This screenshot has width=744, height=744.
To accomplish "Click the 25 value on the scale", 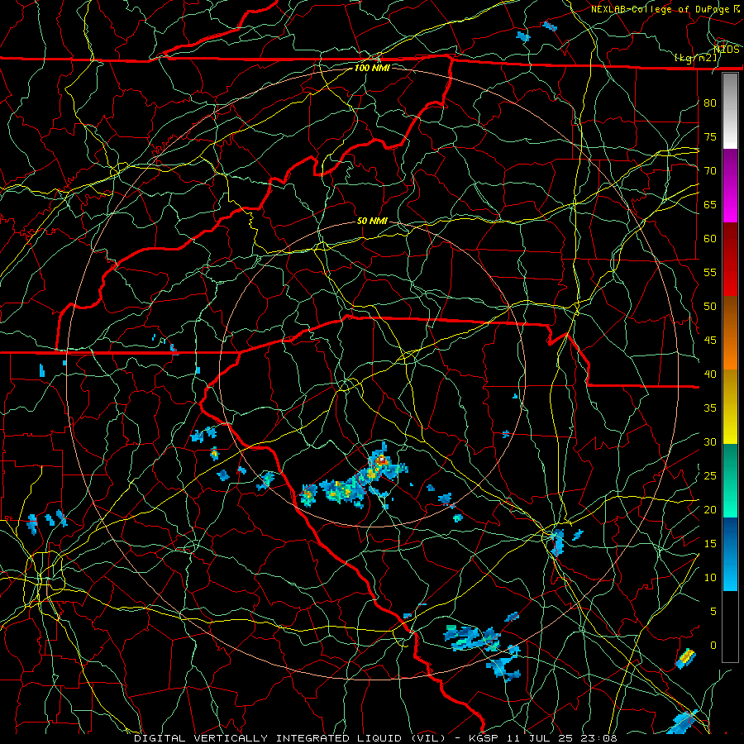I will pyautogui.click(x=710, y=476).
